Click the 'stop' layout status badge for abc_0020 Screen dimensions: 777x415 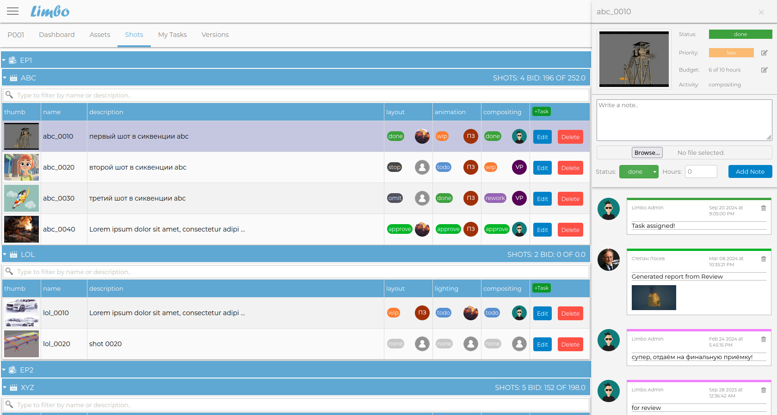coord(394,167)
